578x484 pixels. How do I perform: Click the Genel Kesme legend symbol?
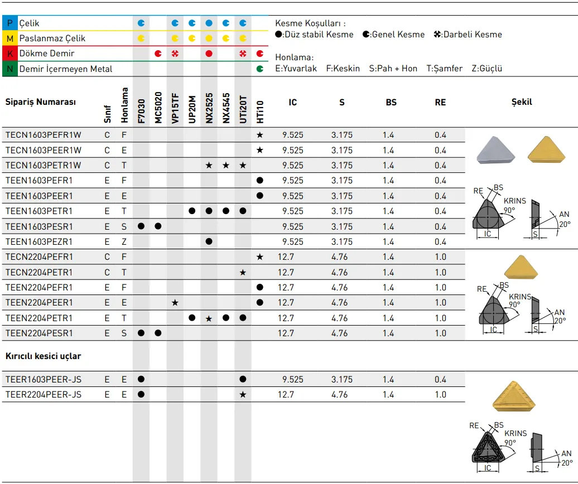[x=366, y=35]
